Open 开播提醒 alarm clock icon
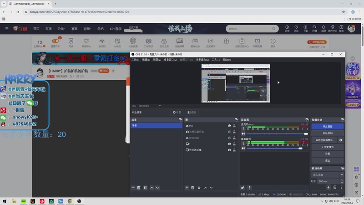The height and width of the screenshot is (205, 364). pos(258,43)
